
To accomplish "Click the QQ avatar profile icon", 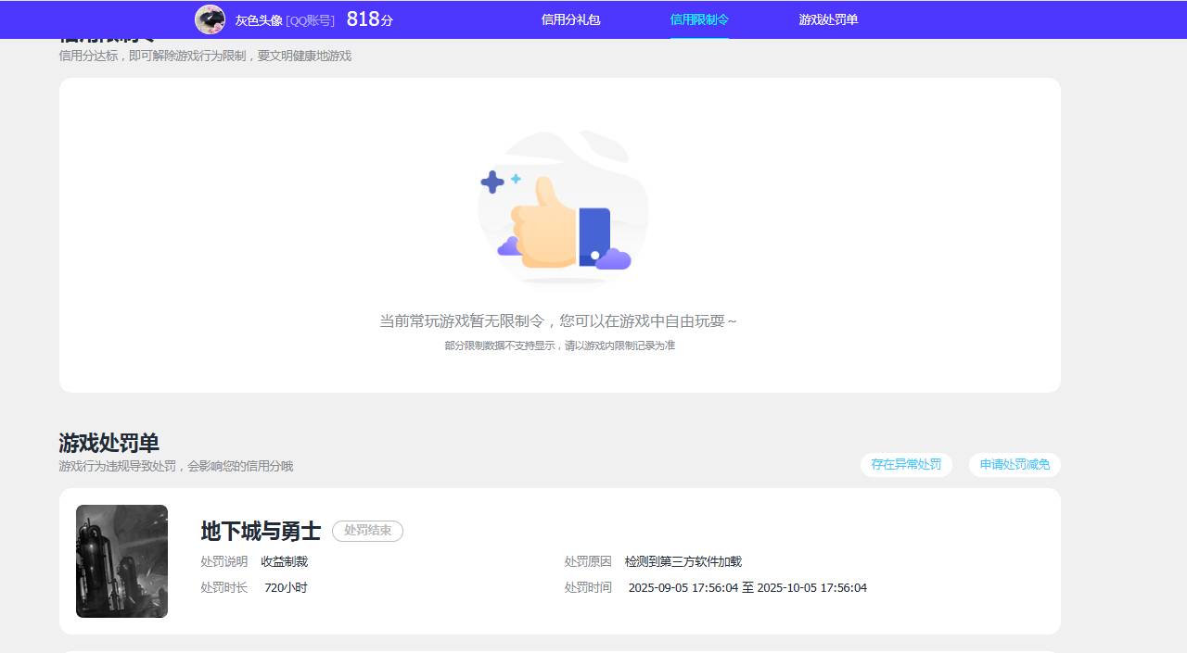I will coord(211,19).
